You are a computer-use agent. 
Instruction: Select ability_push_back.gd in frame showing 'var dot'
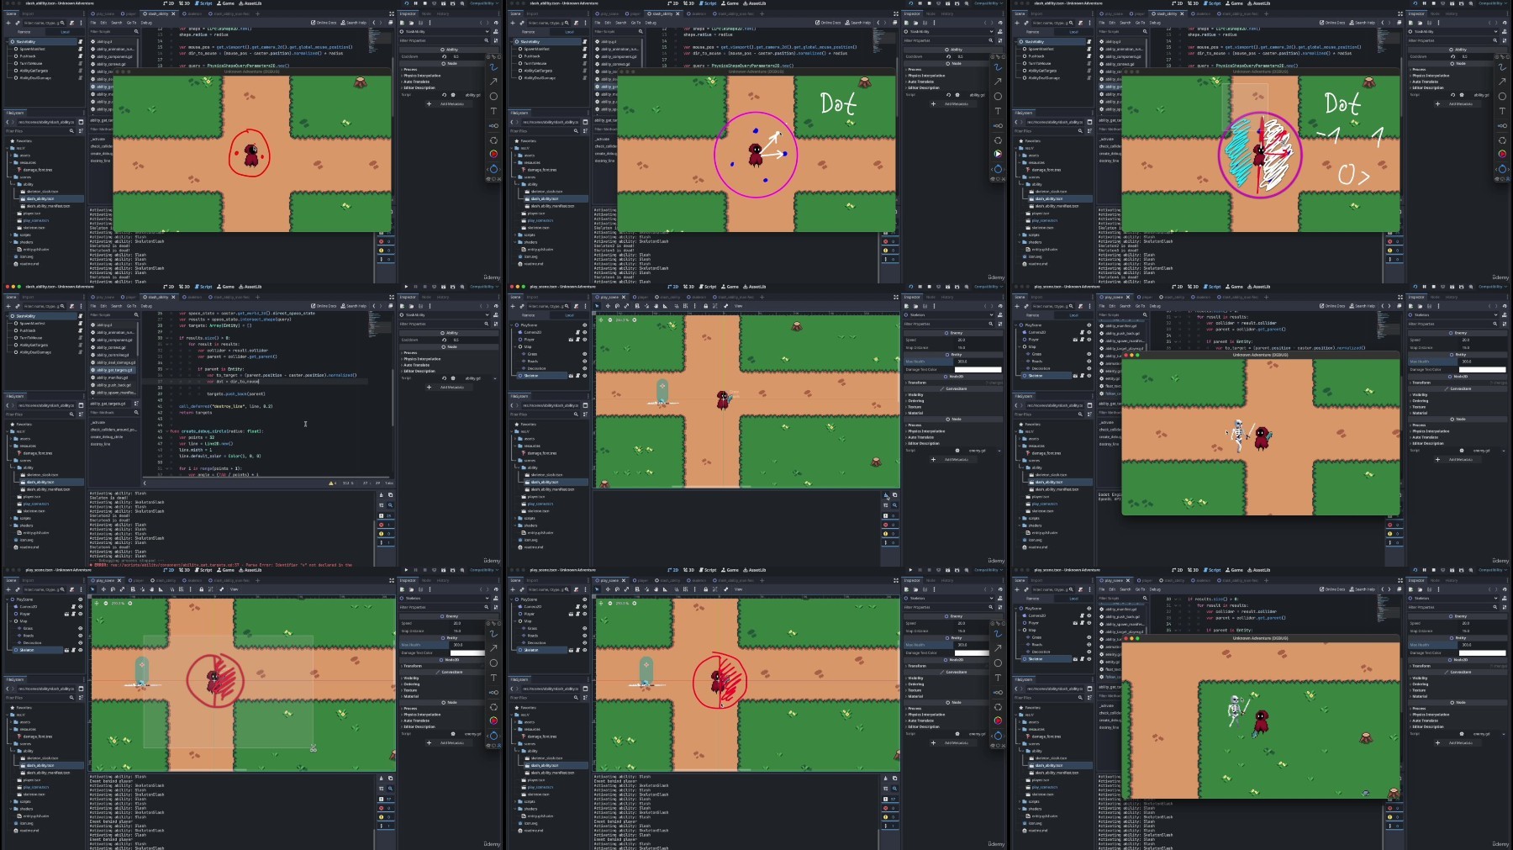[113, 385]
